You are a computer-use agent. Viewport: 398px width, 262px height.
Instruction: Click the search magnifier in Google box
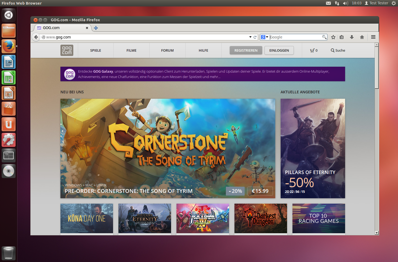(x=324, y=37)
